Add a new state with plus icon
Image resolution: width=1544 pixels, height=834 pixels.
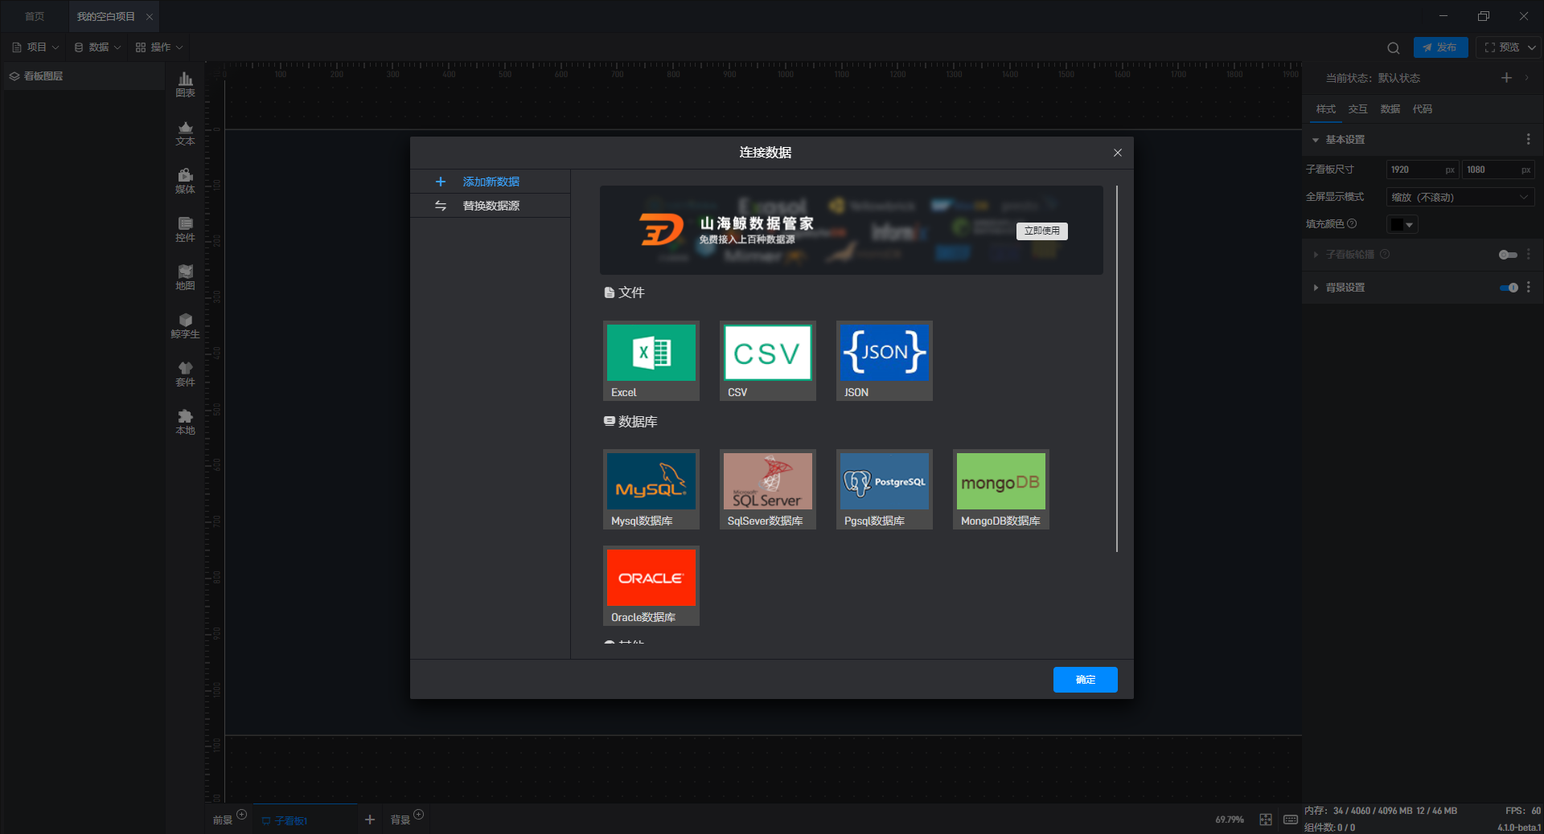[x=1506, y=78]
